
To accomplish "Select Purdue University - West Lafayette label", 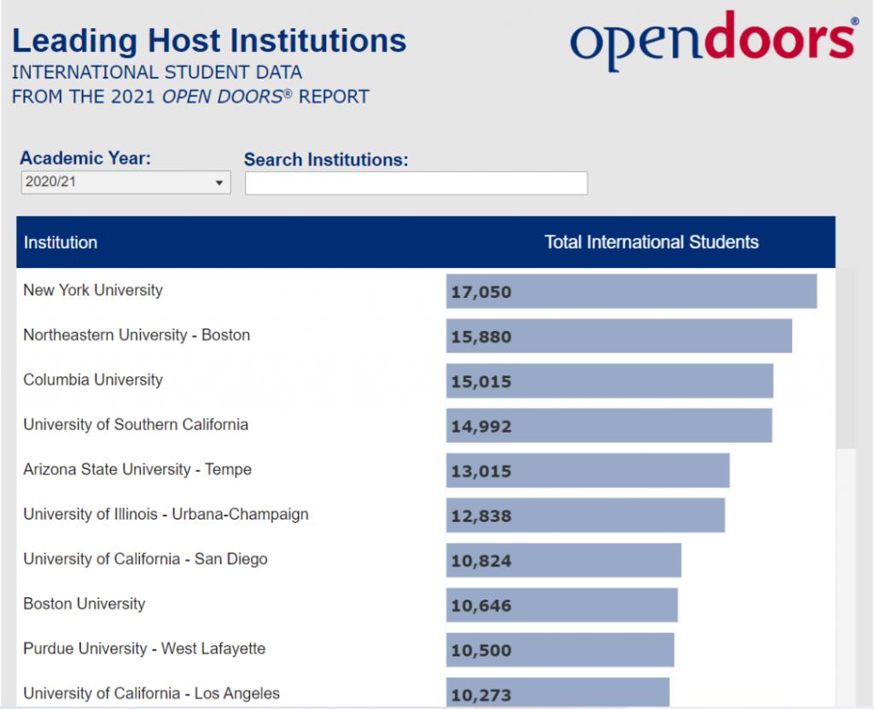I will coord(144,648).
